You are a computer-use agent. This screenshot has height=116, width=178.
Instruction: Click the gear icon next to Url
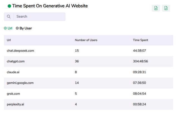coord(5,28)
